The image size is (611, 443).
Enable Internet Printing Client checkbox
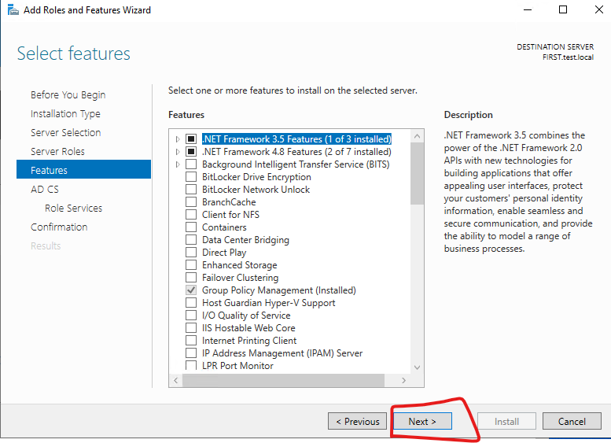click(x=191, y=341)
